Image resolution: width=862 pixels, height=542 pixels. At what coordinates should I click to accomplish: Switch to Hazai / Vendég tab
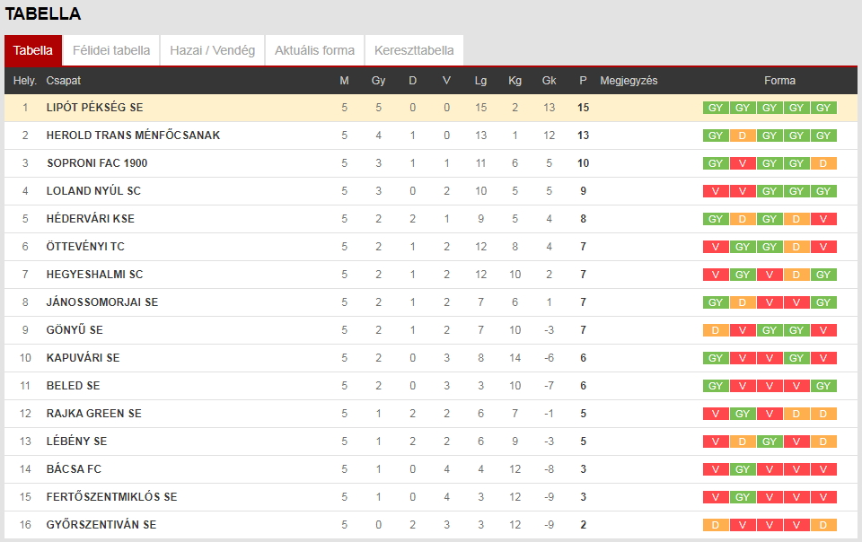click(x=212, y=50)
